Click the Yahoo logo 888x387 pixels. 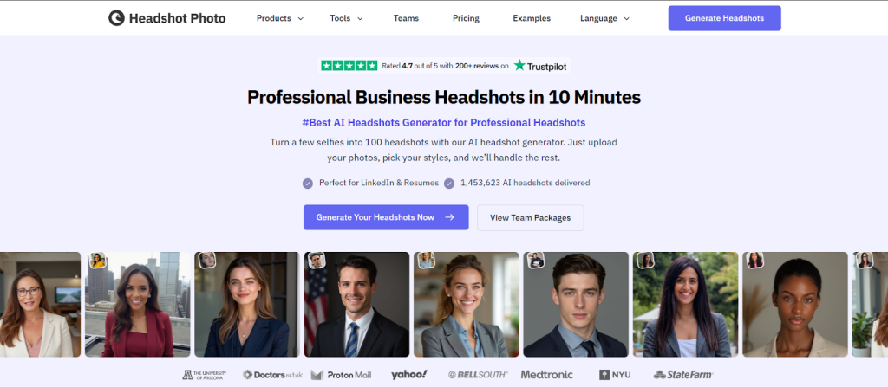(x=408, y=374)
